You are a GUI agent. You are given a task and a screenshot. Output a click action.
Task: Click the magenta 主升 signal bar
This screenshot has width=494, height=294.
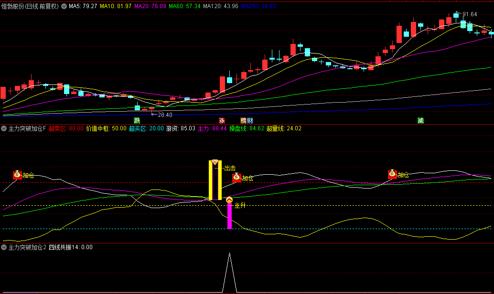229,216
